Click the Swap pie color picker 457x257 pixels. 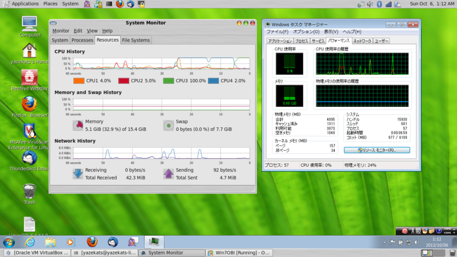pos(169,126)
